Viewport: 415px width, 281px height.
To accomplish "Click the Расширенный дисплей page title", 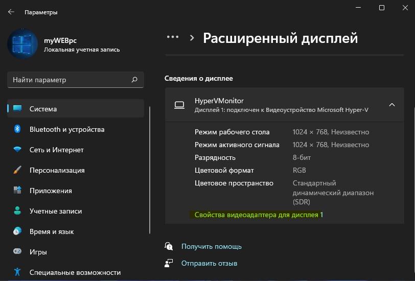I will [x=280, y=38].
